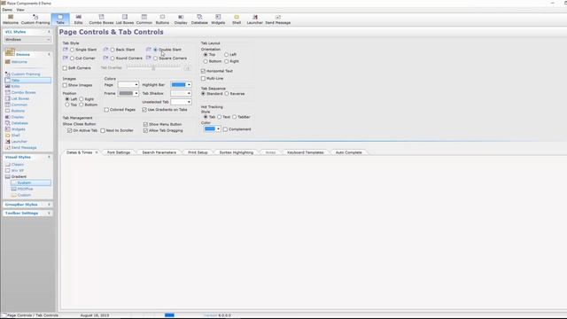This screenshot has height=319, width=567.
Task: Switch to the Auto Complete tab
Action: pyautogui.click(x=348, y=152)
